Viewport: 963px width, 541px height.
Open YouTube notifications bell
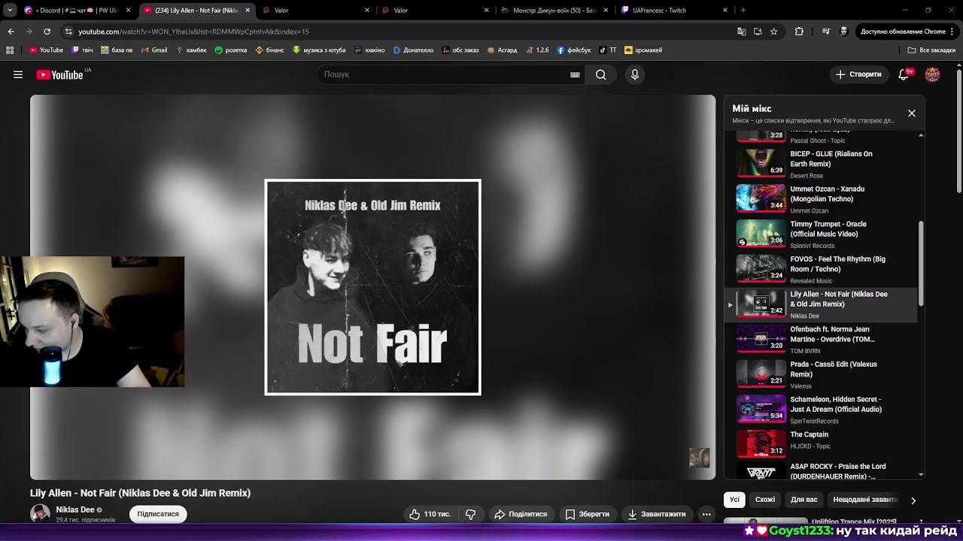tap(904, 74)
